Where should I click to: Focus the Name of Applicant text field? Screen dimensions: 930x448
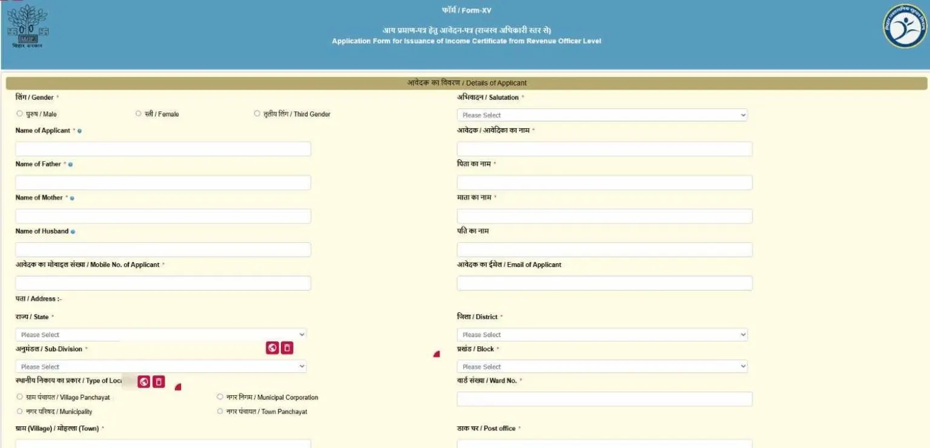tap(163, 149)
